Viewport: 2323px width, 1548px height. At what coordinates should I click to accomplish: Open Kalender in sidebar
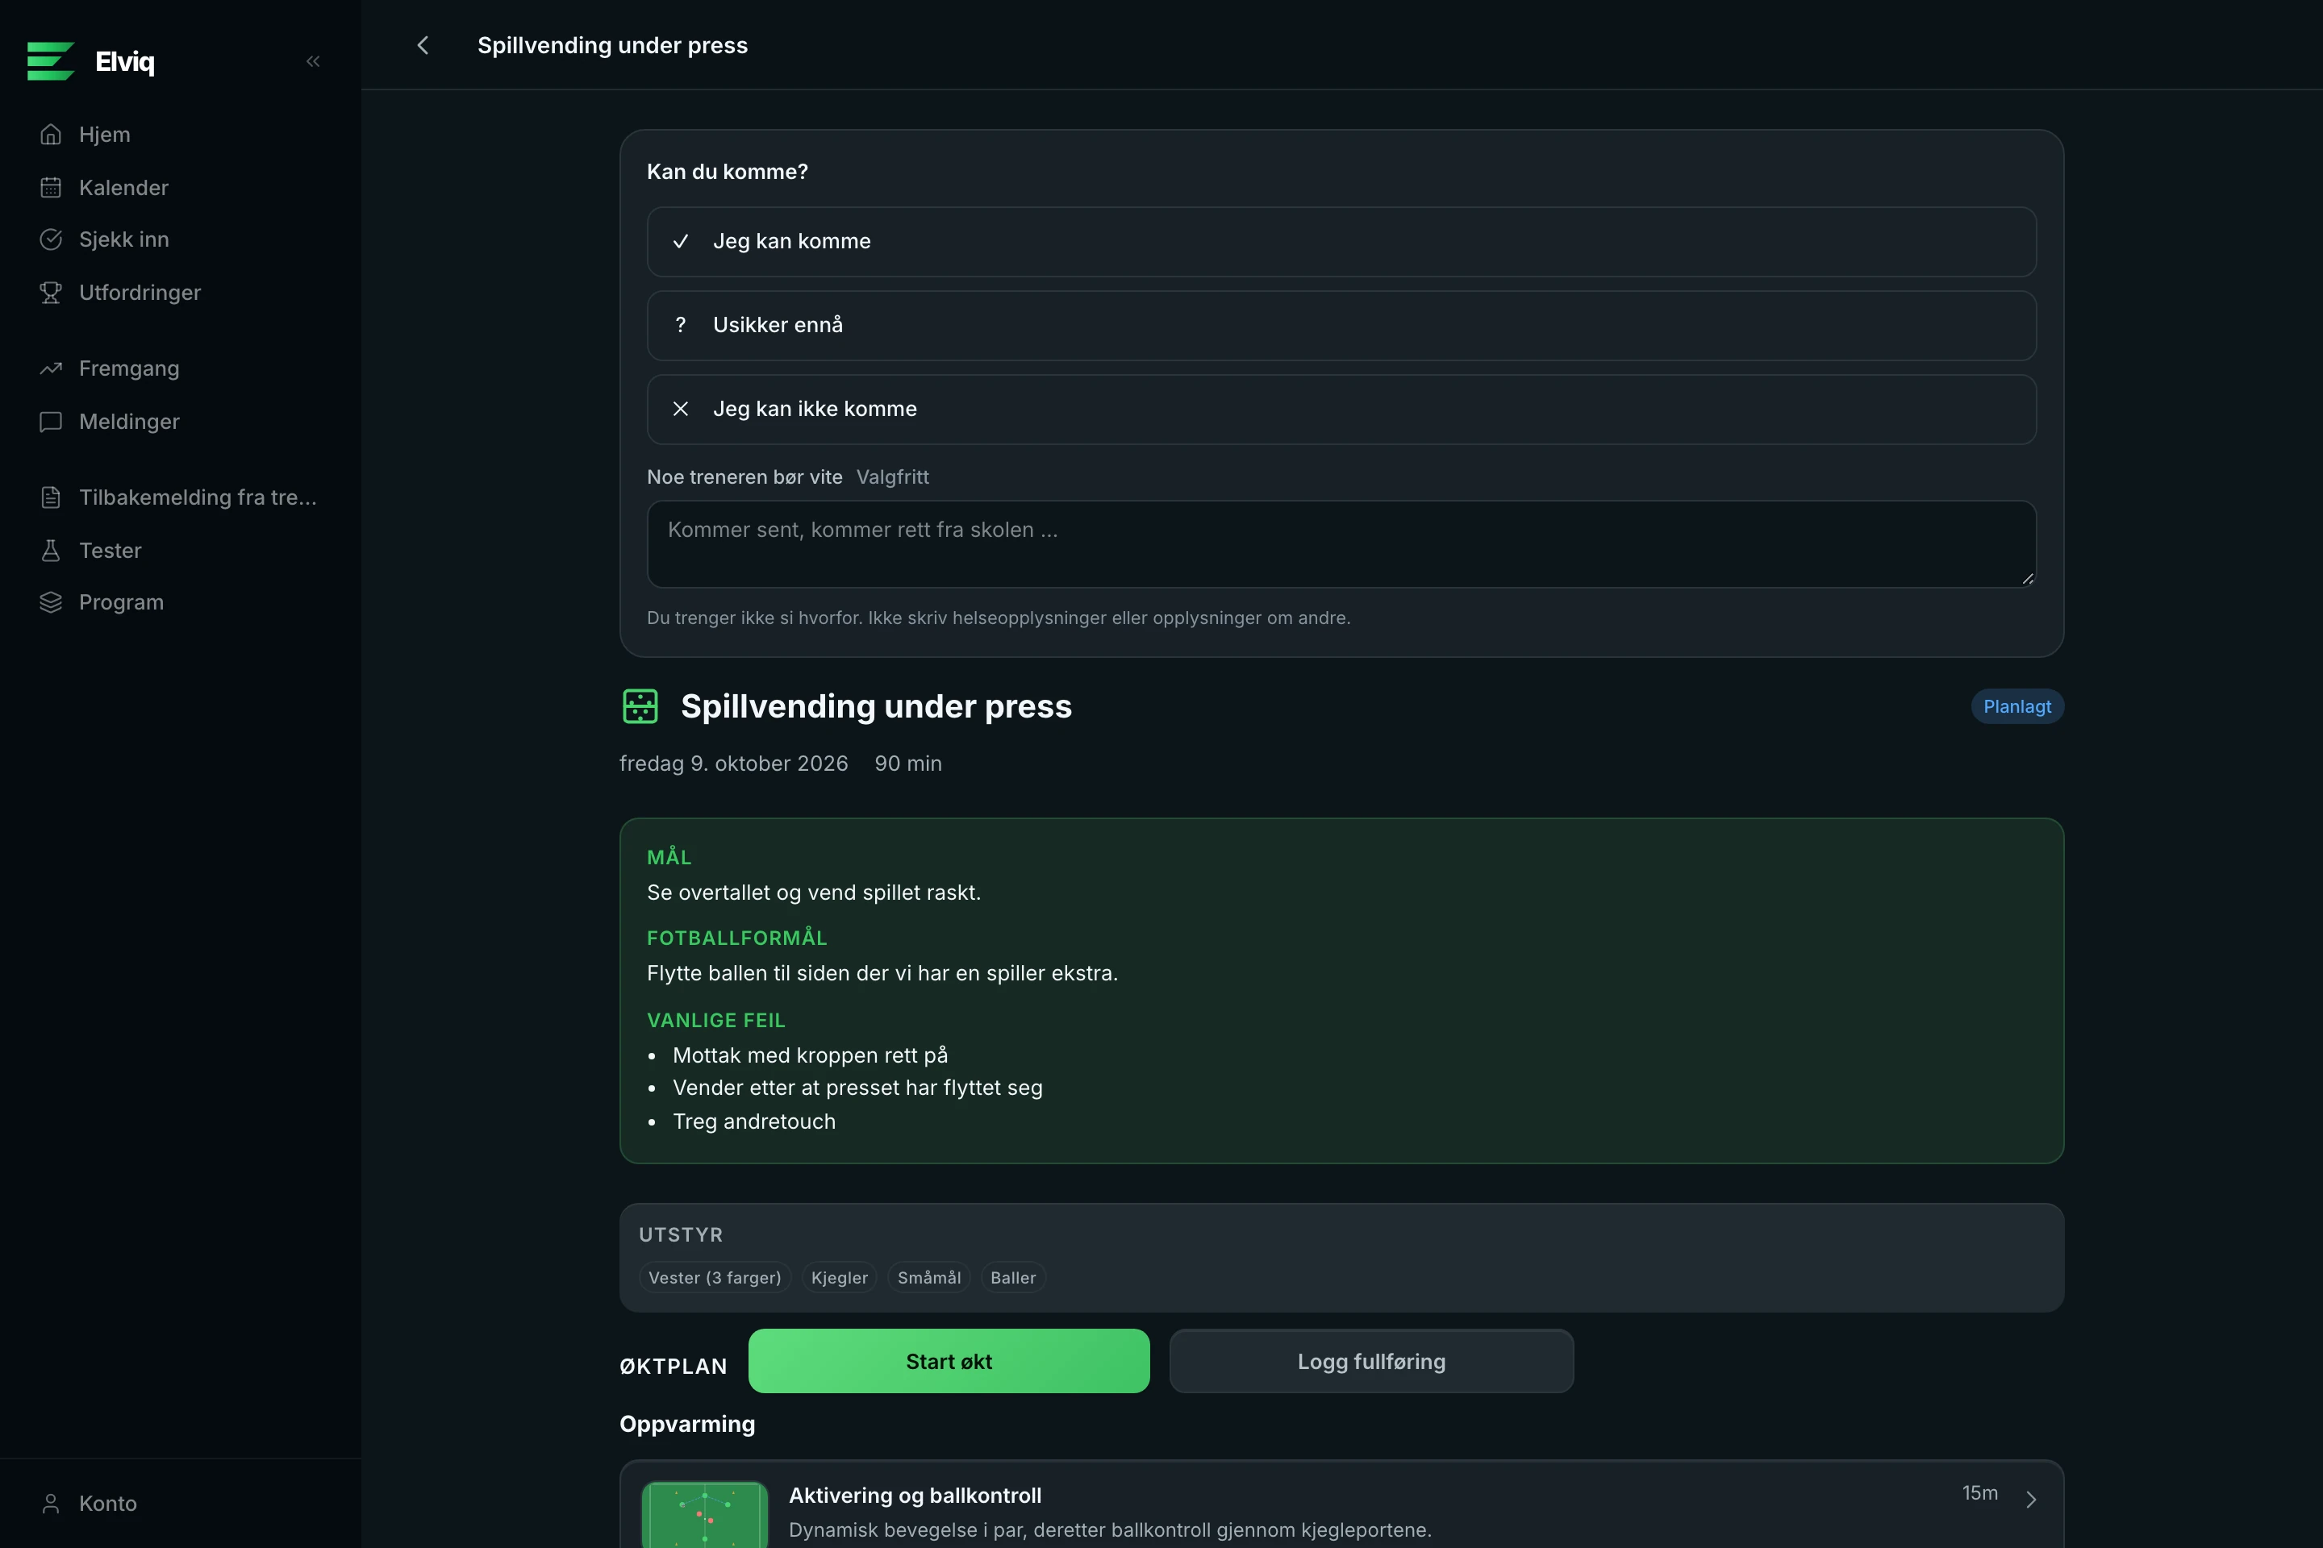click(x=181, y=188)
